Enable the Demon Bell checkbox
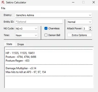The height and width of the screenshot is (92, 98). point(46,35)
